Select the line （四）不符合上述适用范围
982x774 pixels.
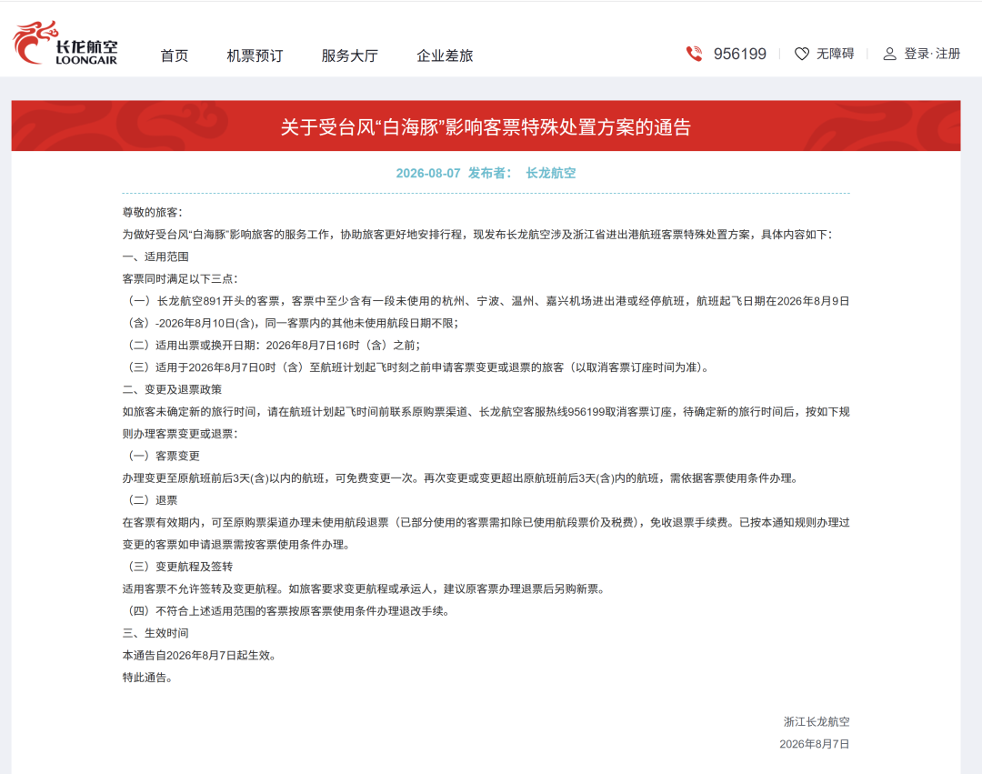(x=289, y=611)
